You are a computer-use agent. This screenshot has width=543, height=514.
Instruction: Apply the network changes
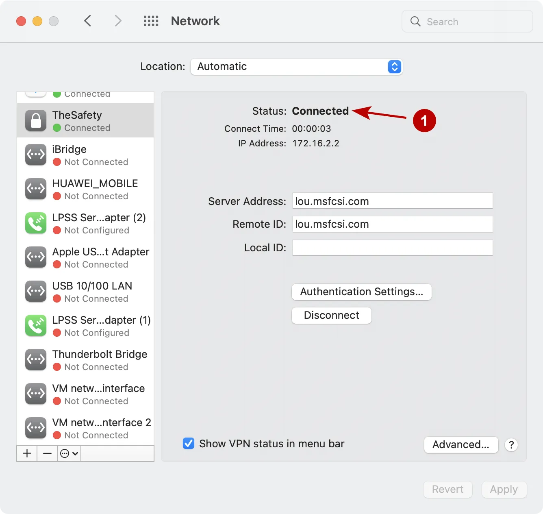[x=504, y=489]
